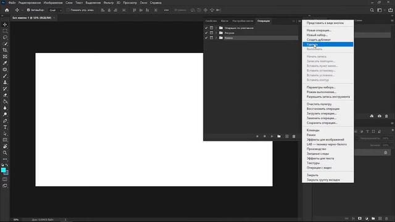395x222 pixels.
Task: Select the Eyedropper tool
Action: coord(5,63)
